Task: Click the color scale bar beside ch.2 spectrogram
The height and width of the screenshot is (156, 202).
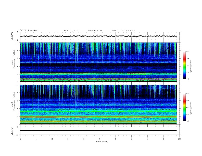Action: pos(184,107)
